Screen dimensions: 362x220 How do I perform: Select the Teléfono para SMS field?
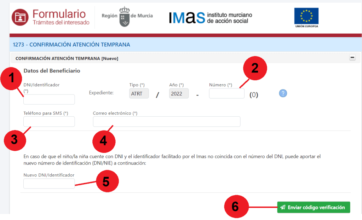coord(49,122)
